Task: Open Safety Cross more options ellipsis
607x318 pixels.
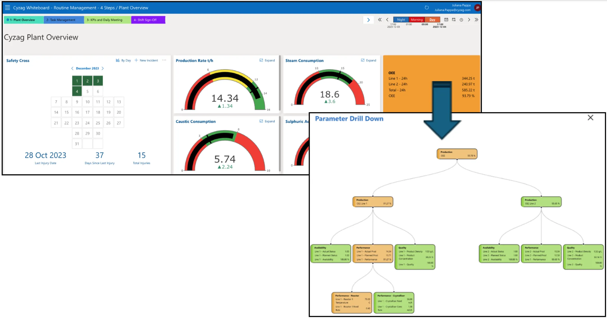Action: coord(164,60)
